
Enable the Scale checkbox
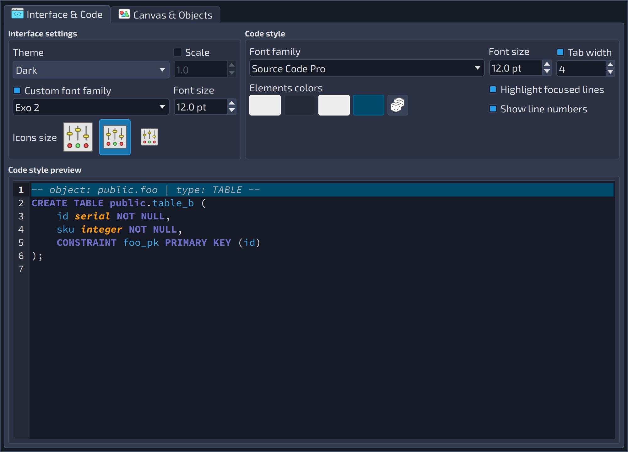(x=178, y=52)
